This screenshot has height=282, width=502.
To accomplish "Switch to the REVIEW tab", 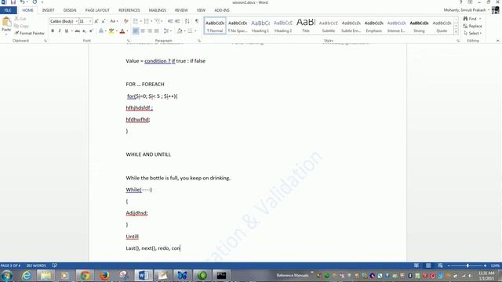I will click(181, 10).
